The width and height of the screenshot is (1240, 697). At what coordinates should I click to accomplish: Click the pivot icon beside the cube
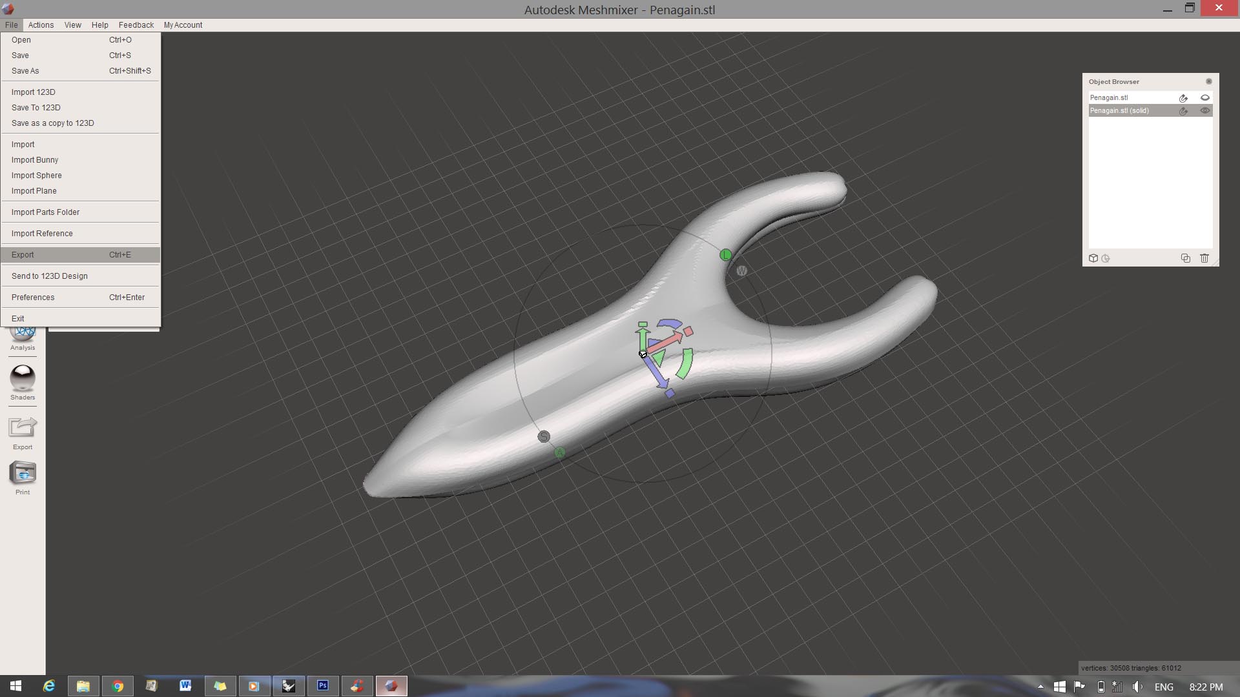click(1106, 258)
